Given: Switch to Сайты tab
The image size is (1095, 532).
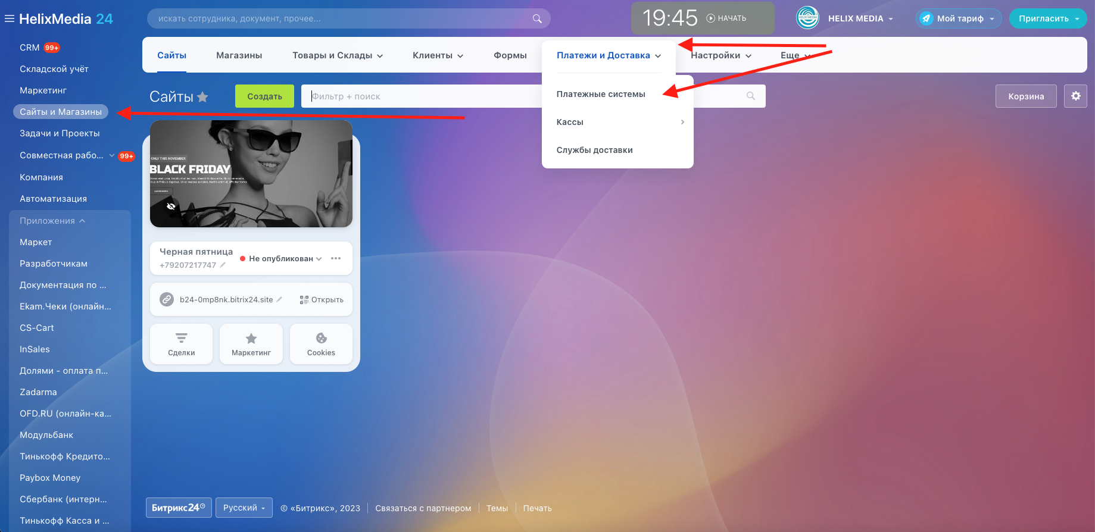Looking at the screenshot, I should (x=171, y=55).
